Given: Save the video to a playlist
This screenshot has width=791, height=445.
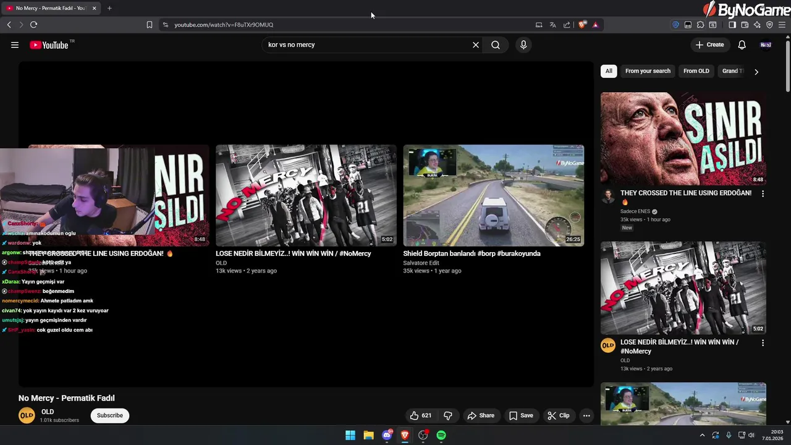Looking at the screenshot, I should click(x=521, y=415).
